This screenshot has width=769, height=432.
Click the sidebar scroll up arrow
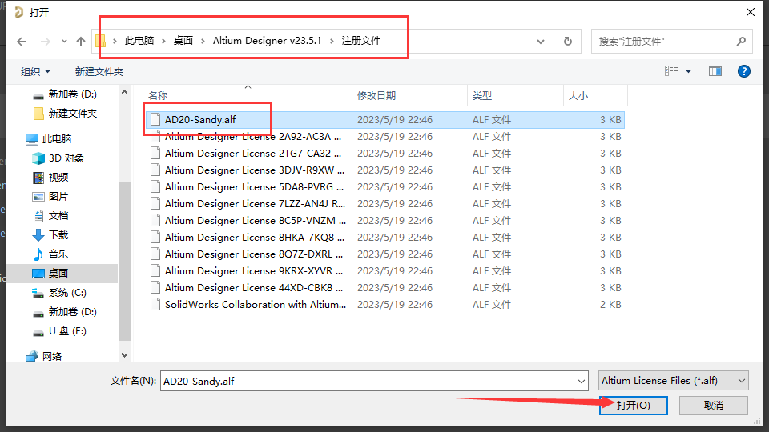tap(125, 93)
